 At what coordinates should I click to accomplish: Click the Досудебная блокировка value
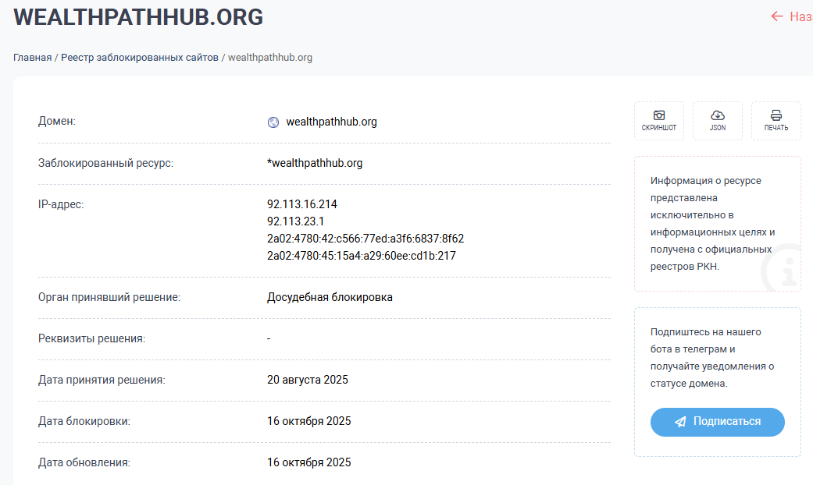[330, 297]
